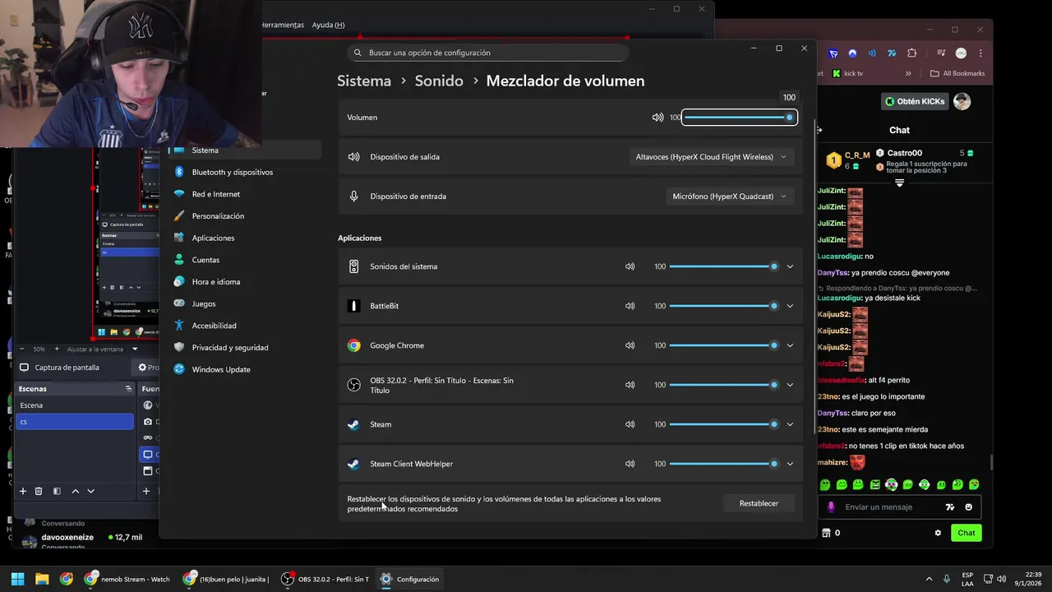The width and height of the screenshot is (1052, 592).
Task: Click the 7TV emote icon in chat input
Action: coord(950,507)
